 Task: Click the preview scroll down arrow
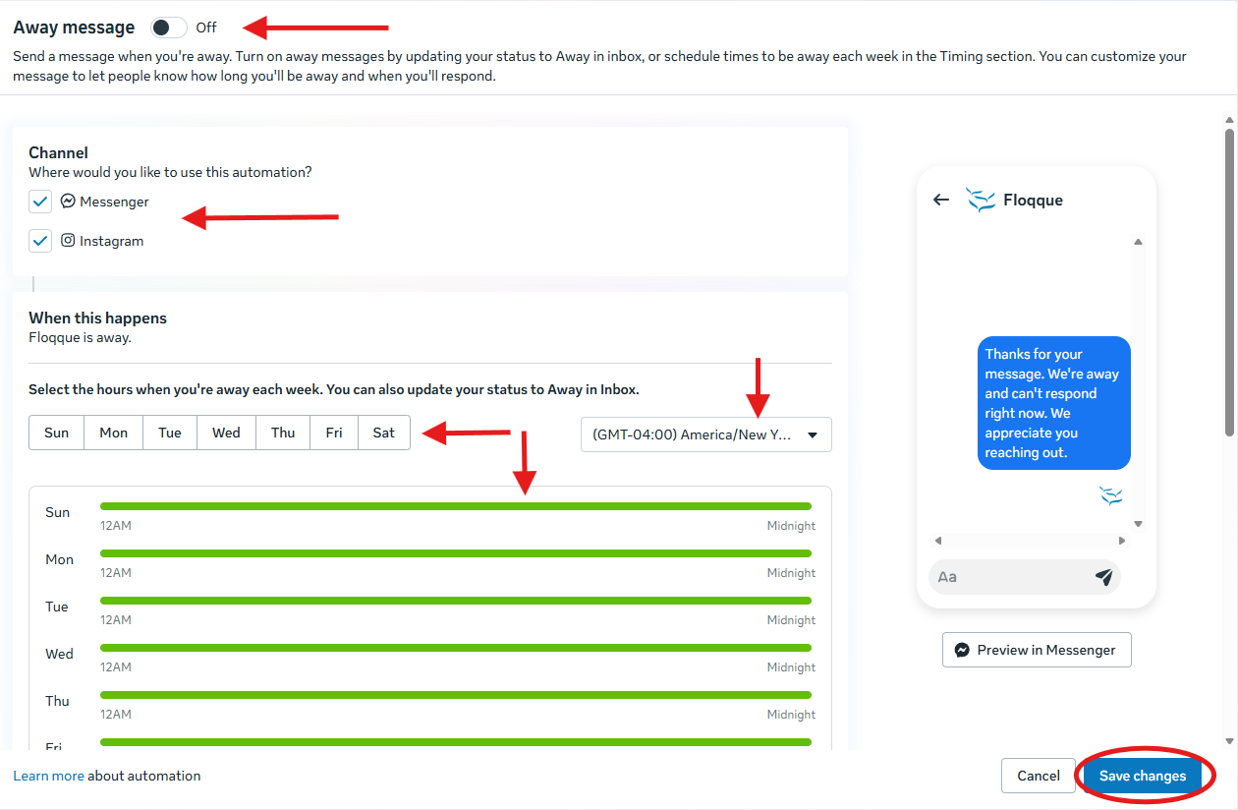tap(1138, 525)
